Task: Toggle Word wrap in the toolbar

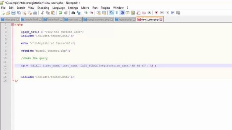Action: point(111,13)
